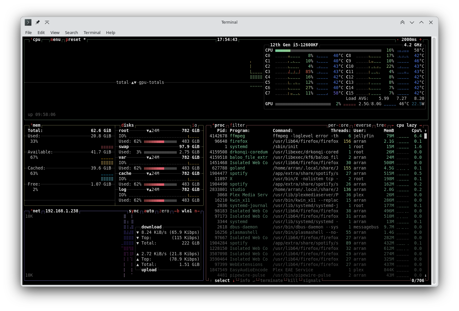Select the kwin_x11 process row
Screen dimensions: 459x311
[316, 200]
